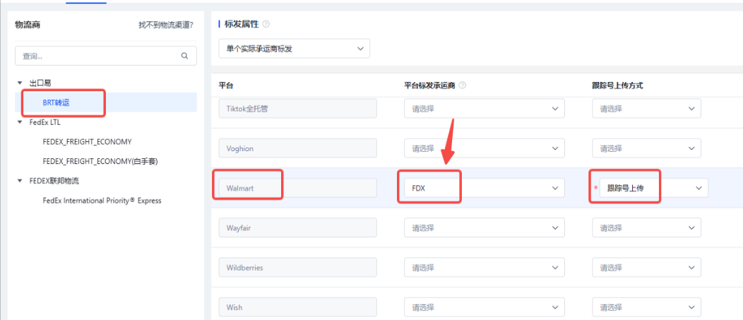Open FDX carrier dropdown for Walmart
743x320 pixels.
[x=485, y=188]
